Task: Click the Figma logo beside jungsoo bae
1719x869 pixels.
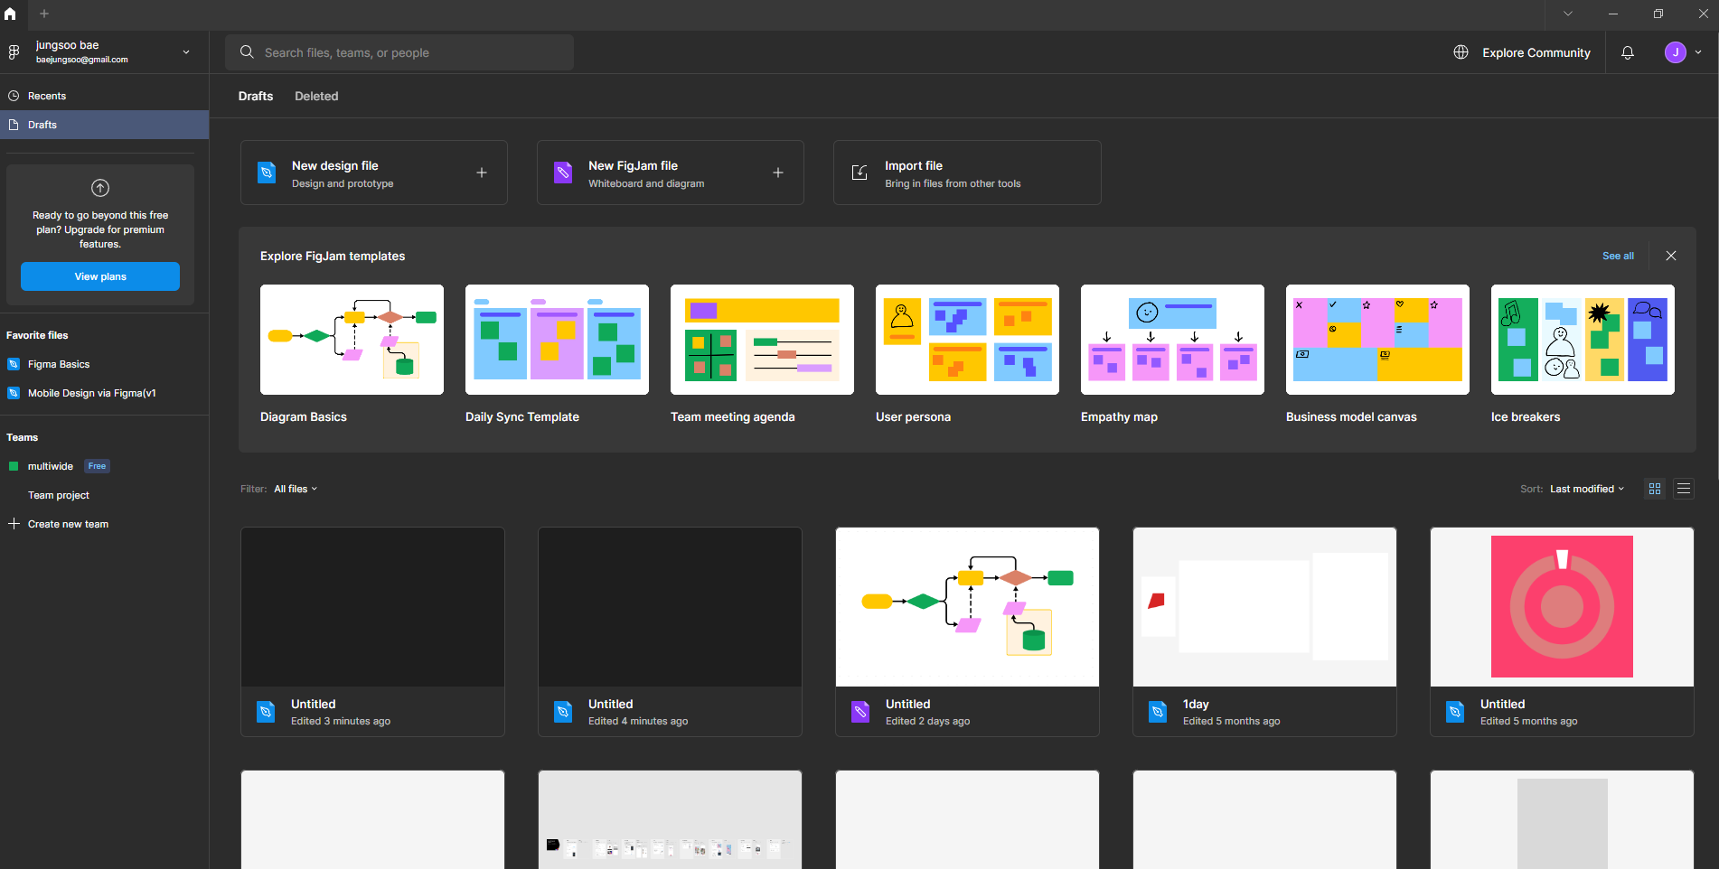Action: click(x=14, y=52)
